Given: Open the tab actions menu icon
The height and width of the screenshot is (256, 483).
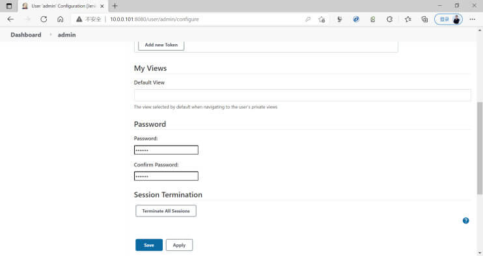Looking at the screenshot, I should 9,6.
